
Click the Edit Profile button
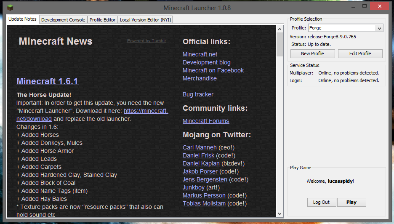tap(360, 53)
